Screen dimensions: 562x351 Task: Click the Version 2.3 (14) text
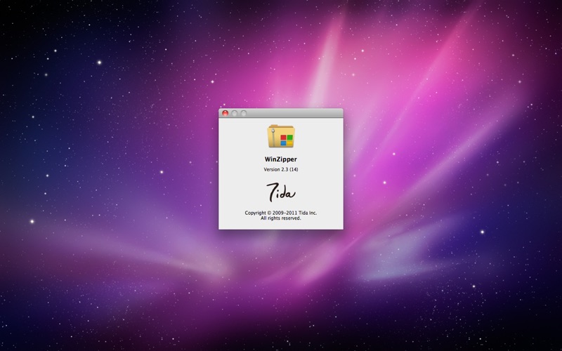click(x=280, y=169)
